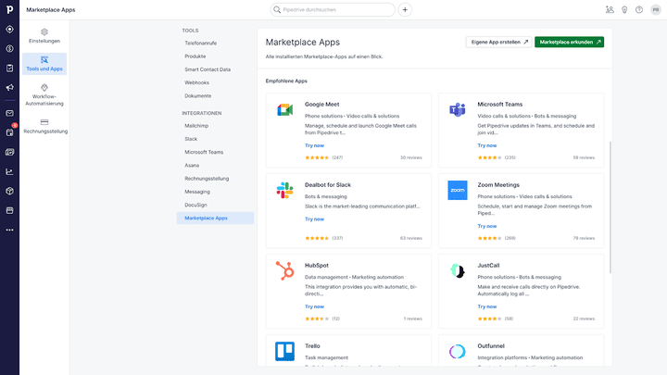The width and height of the screenshot is (667, 375).
Task: Click the Slack app logo
Action: [x=285, y=191]
